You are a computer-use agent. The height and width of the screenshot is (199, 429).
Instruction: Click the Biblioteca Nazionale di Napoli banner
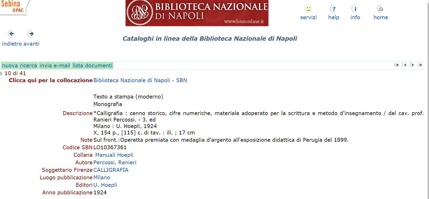point(197,13)
